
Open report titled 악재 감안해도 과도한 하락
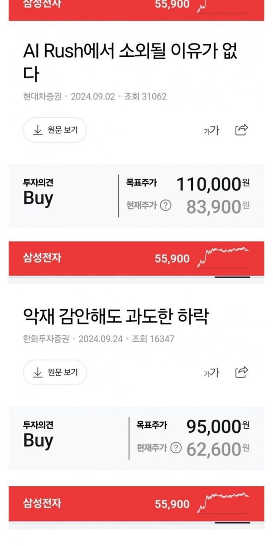click(116, 317)
